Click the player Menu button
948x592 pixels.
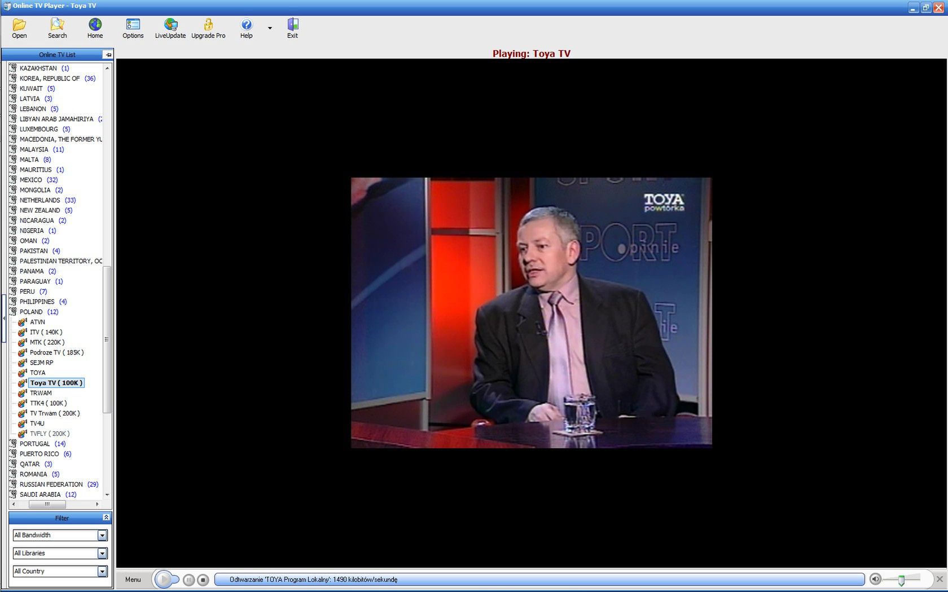[x=133, y=580]
